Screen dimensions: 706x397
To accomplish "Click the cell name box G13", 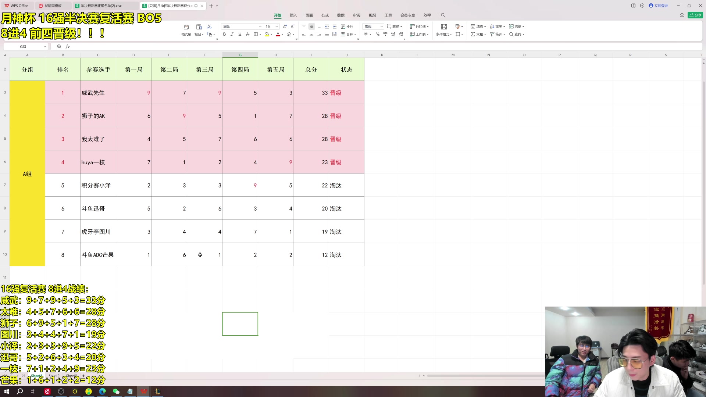I will [x=23, y=47].
